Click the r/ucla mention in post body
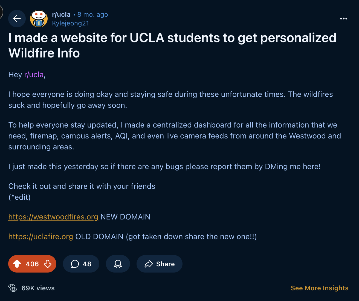The width and height of the screenshot is (359, 301). [x=34, y=74]
